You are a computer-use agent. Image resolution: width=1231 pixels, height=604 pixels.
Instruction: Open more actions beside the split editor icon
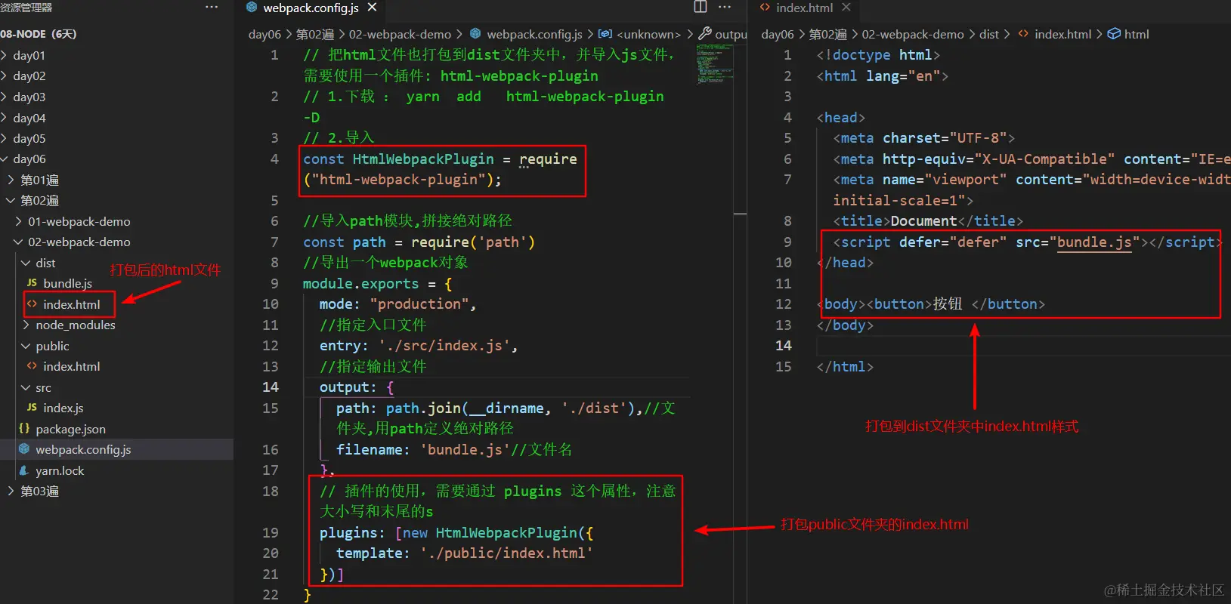[725, 8]
